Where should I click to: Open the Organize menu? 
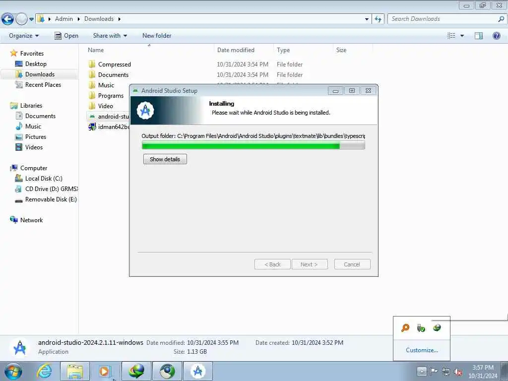tap(24, 36)
